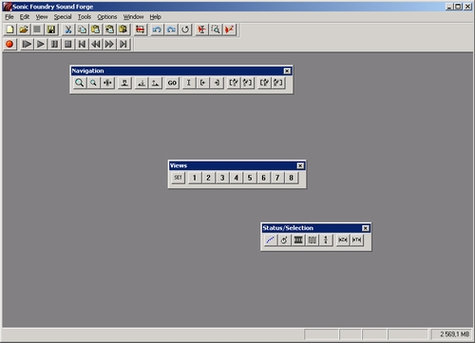Pause playback in the transport toolbar

(54, 44)
